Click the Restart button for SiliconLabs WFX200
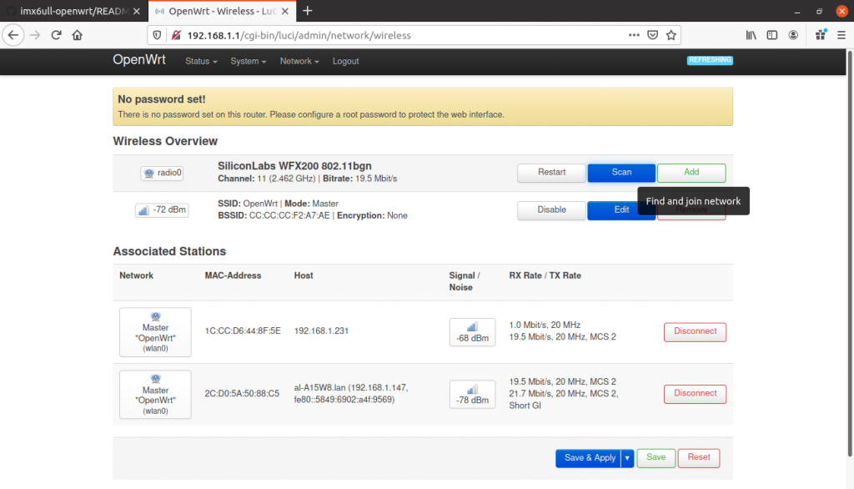The height and width of the screenshot is (489, 854). (550, 172)
